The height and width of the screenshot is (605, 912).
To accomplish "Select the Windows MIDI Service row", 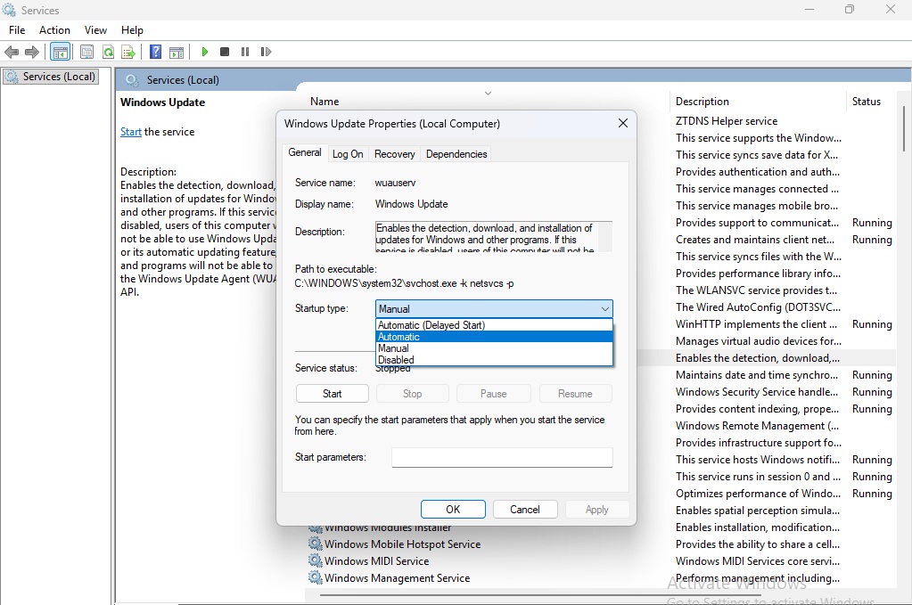I will tap(376, 560).
